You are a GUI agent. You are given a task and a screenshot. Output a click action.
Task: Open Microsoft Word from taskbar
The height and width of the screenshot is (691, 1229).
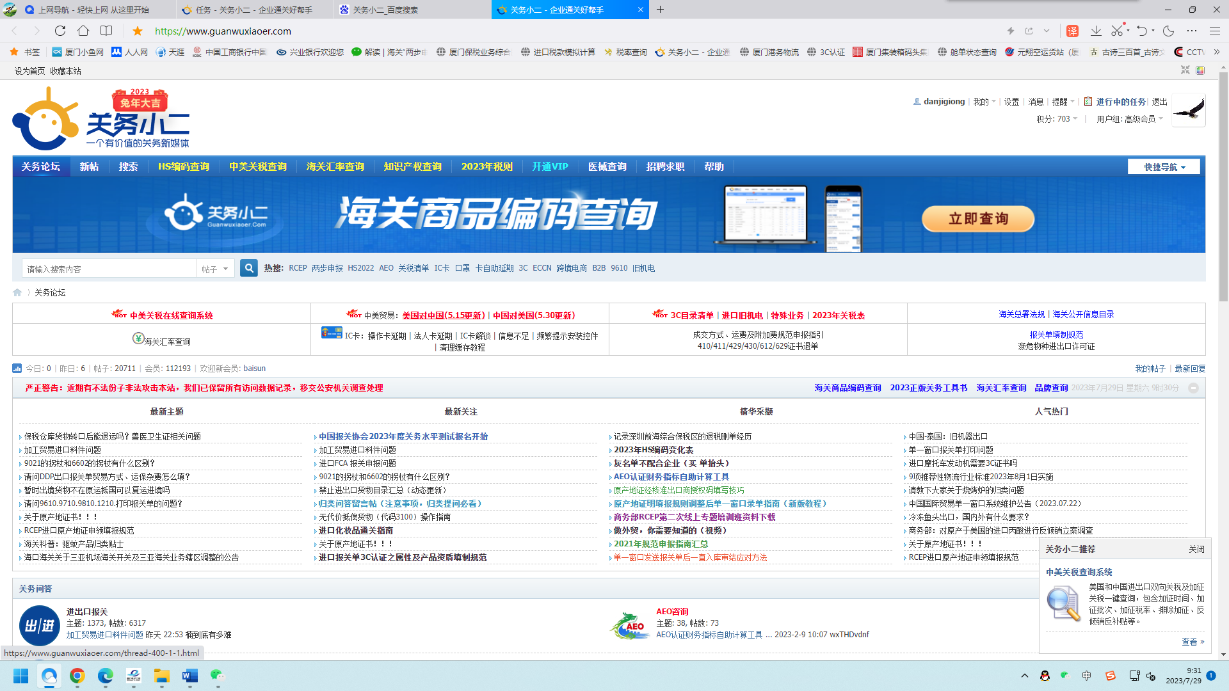pos(190,676)
